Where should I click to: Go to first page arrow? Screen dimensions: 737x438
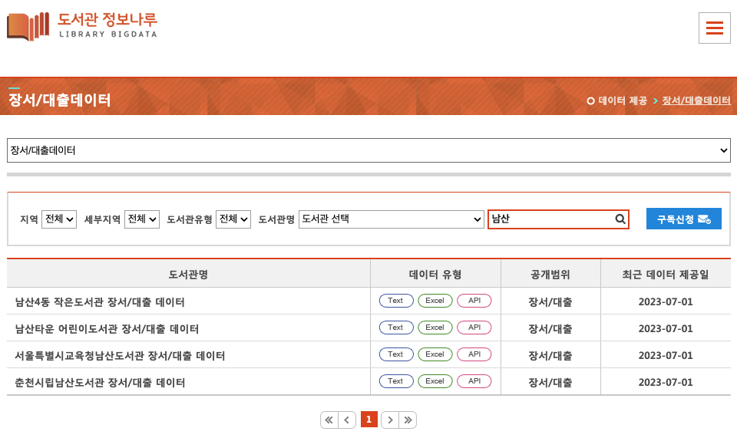click(x=329, y=420)
